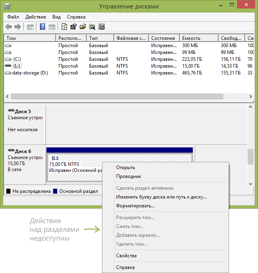258x273 pixels.
Task: Open the Справка menu in menu bar
Action: 76,17
